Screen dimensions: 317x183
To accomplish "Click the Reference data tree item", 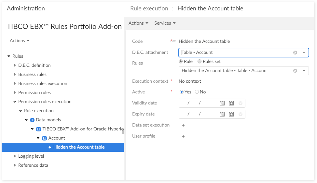I will click(x=33, y=165).
